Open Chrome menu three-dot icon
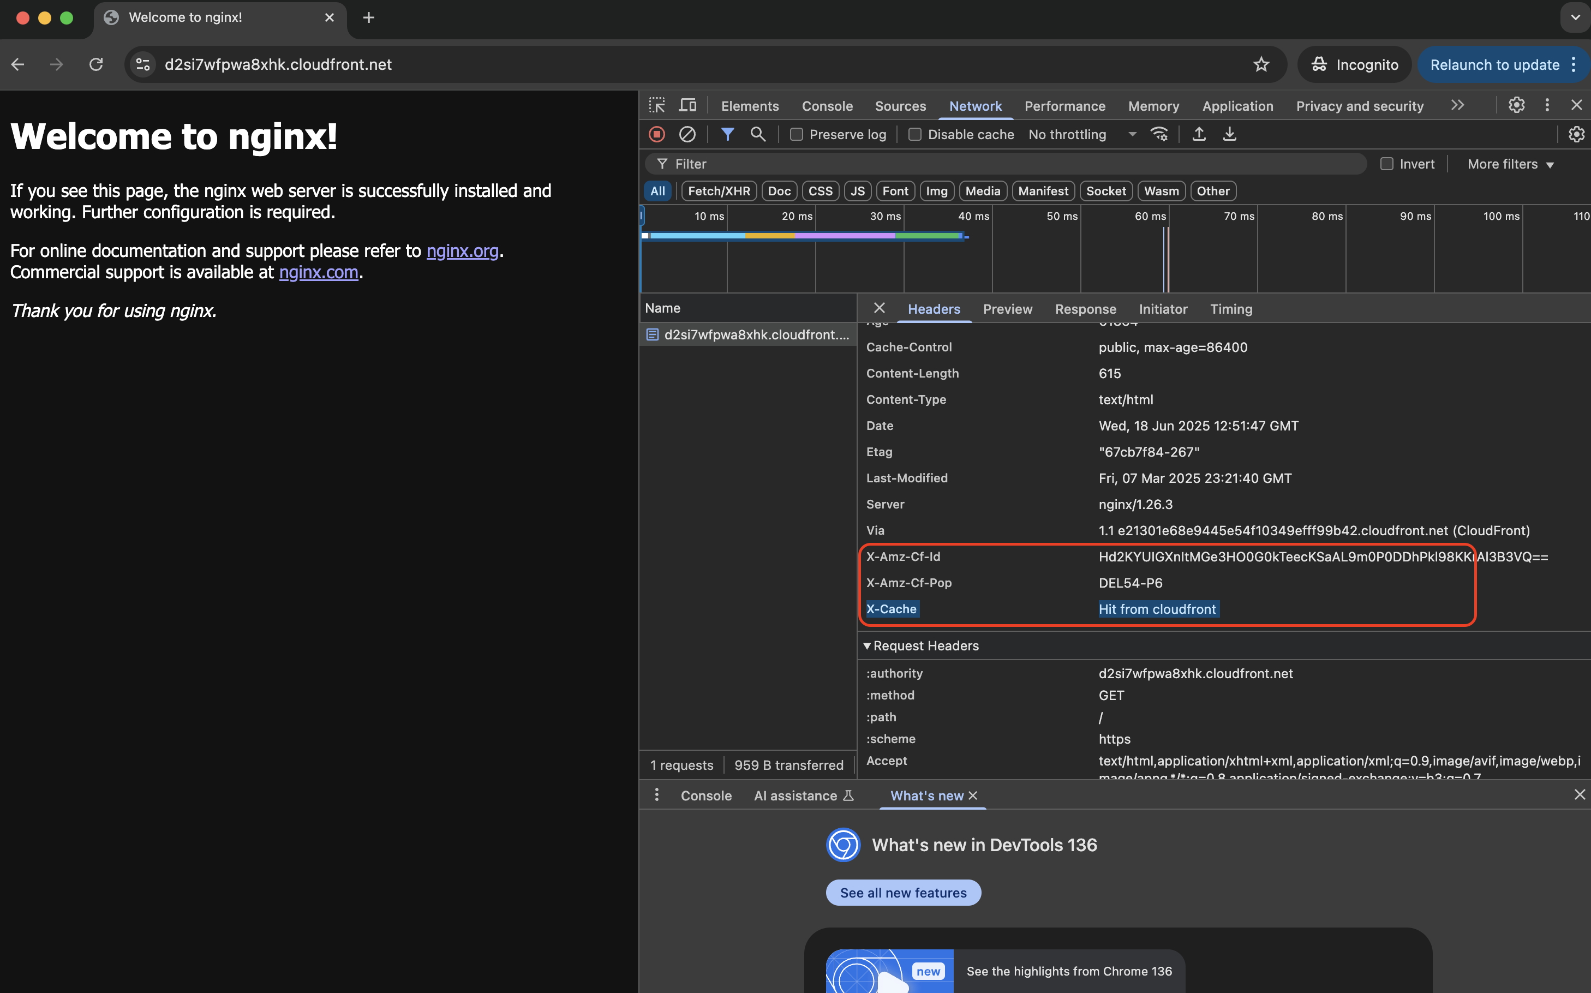The height and width of the screenshot is (993, 1591). 1574,64
